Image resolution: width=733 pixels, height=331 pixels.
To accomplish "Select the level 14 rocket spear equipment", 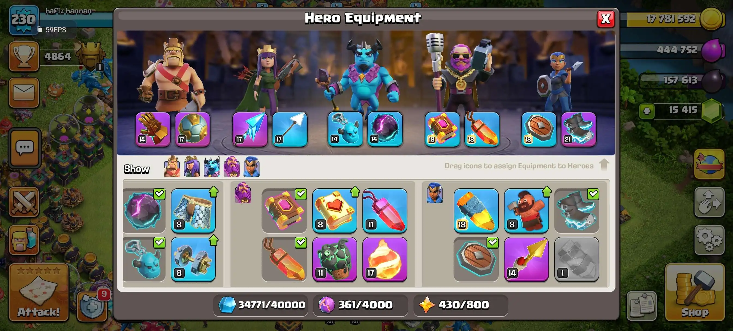I will tap(526, 259).
